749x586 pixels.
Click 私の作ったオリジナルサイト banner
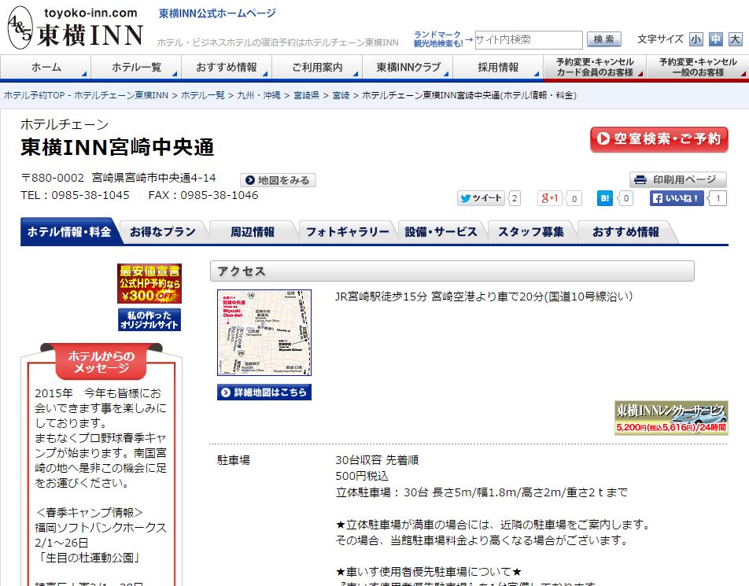149,319
